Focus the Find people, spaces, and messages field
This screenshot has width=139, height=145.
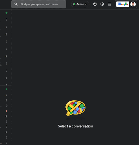[39, 4]
